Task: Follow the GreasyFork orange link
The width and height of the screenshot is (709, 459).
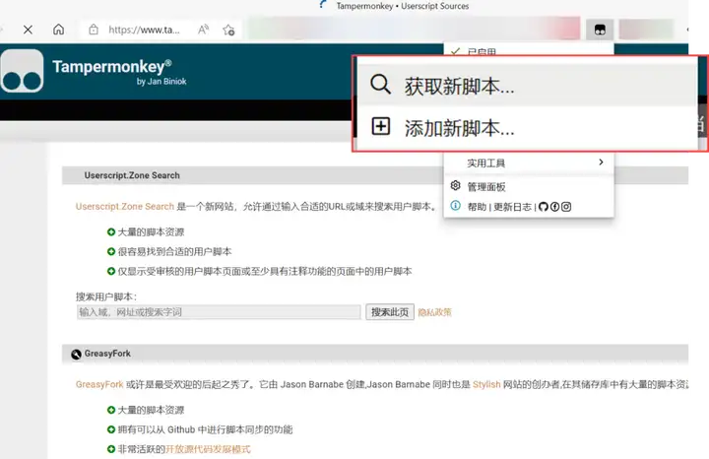Action: pos(99,384)
